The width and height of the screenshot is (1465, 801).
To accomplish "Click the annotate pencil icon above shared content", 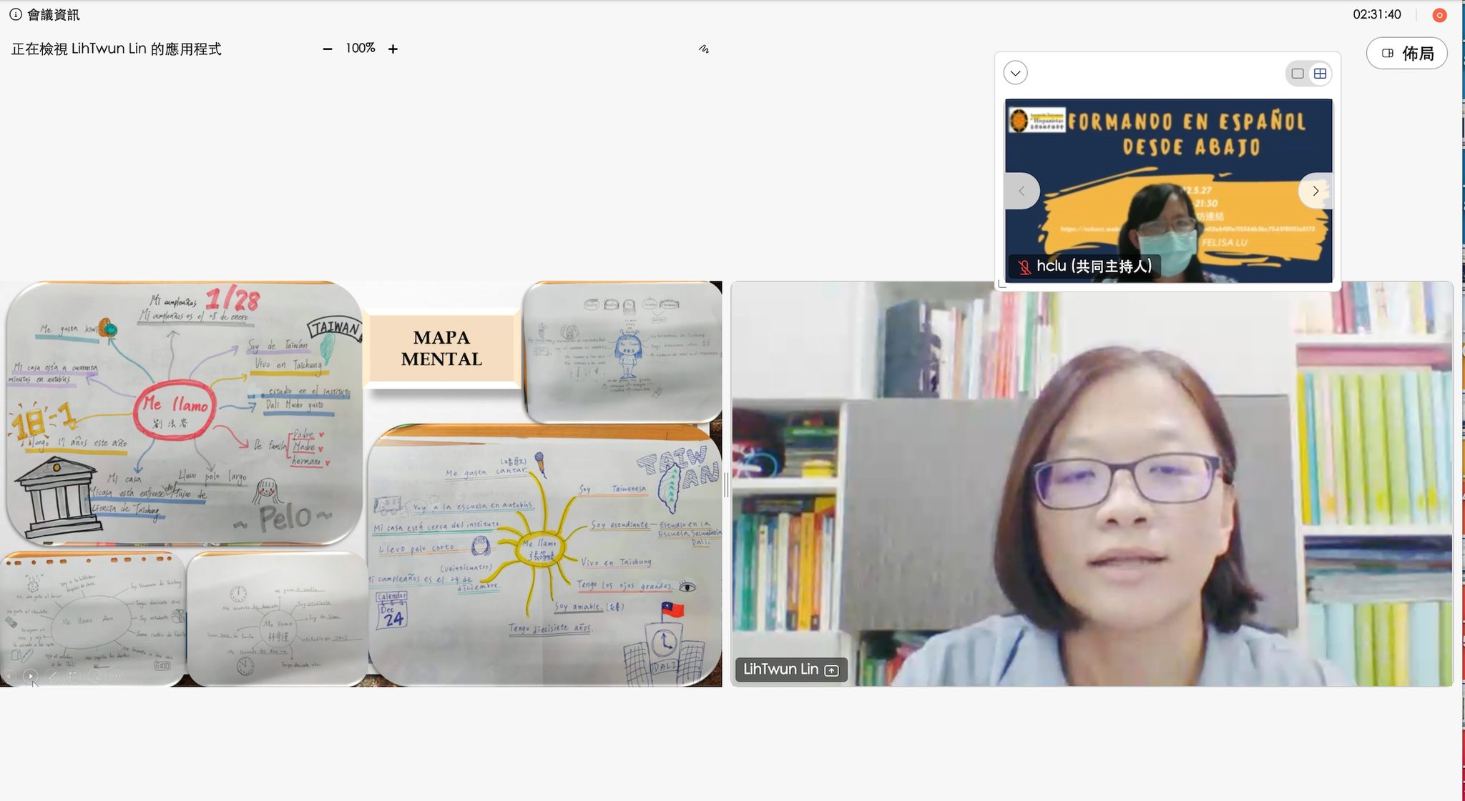I will 704,49.
